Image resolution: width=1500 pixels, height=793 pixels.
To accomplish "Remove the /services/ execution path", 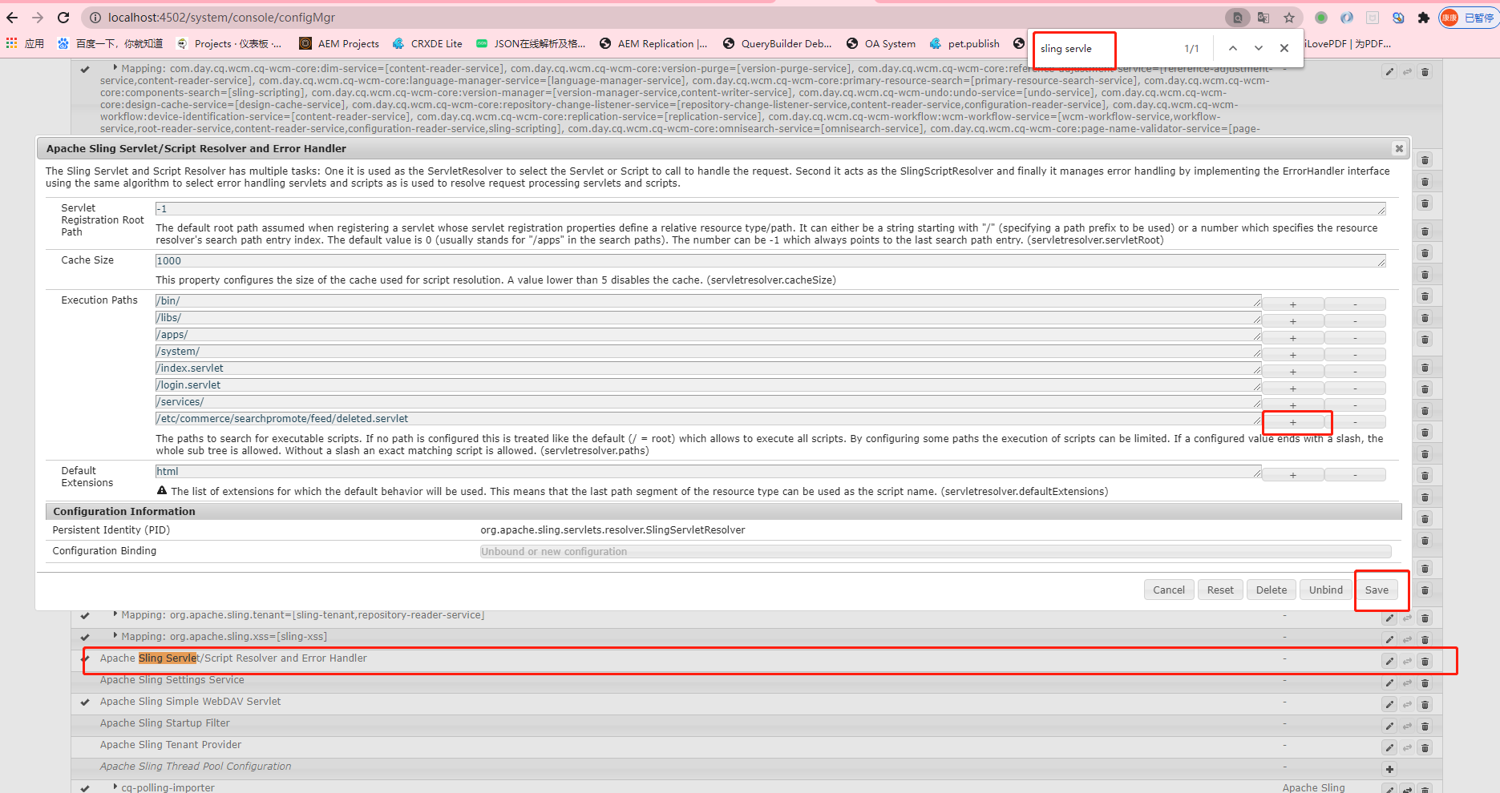I will coord(1356,405).
